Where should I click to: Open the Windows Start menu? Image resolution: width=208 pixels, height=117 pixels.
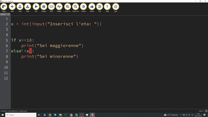(x=3, y=115)
